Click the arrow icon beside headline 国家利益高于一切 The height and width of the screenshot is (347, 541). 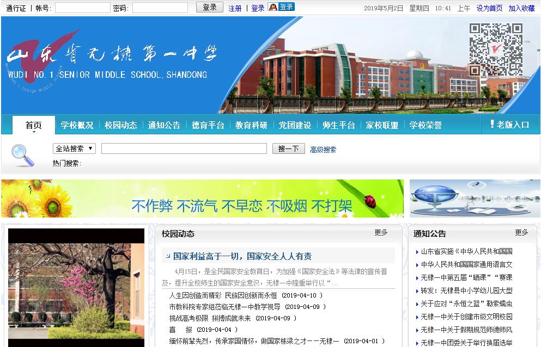(x=167, y=256)
